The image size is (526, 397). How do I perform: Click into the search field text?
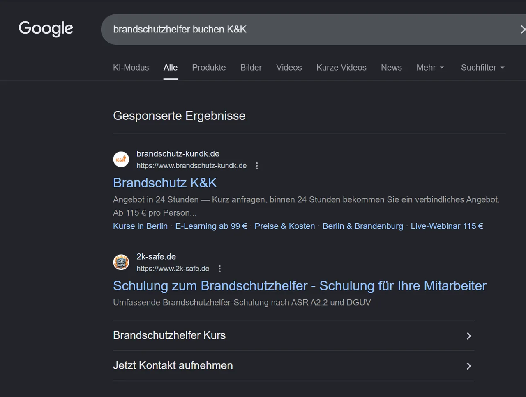(x=180, y=30)
